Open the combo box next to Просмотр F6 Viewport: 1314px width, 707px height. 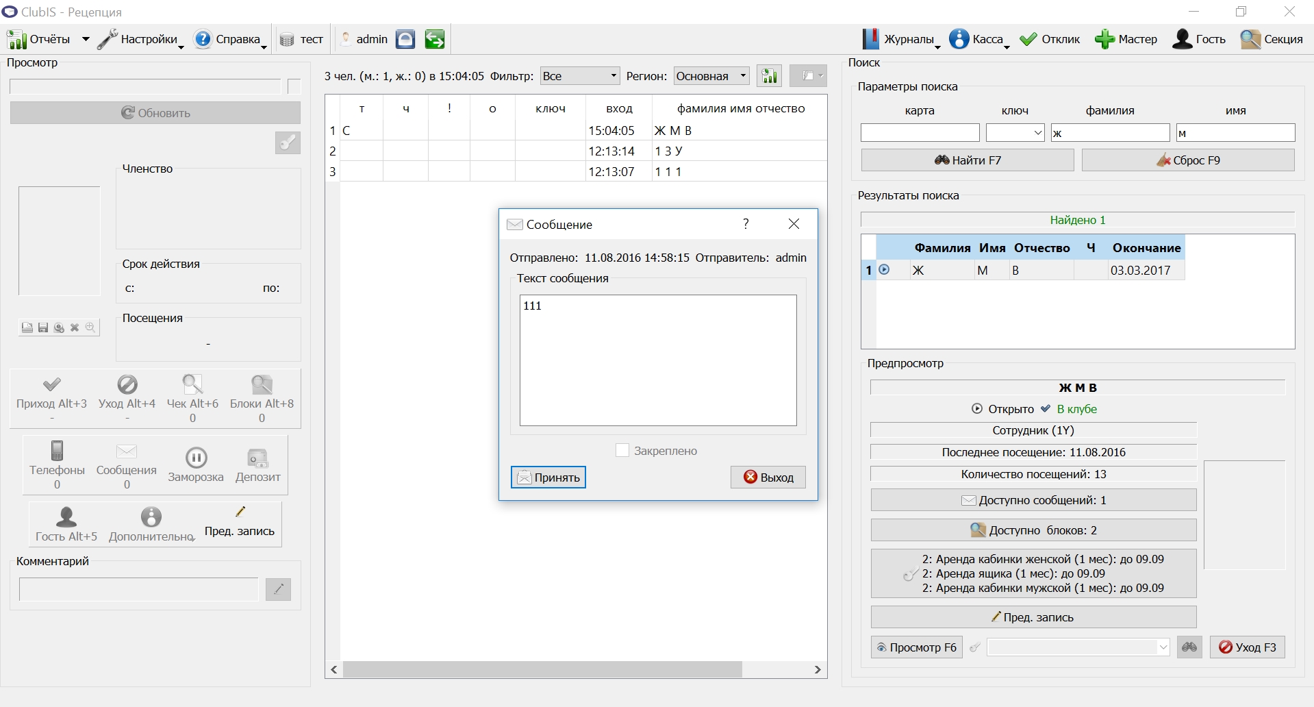click(x=1078, y=647)
